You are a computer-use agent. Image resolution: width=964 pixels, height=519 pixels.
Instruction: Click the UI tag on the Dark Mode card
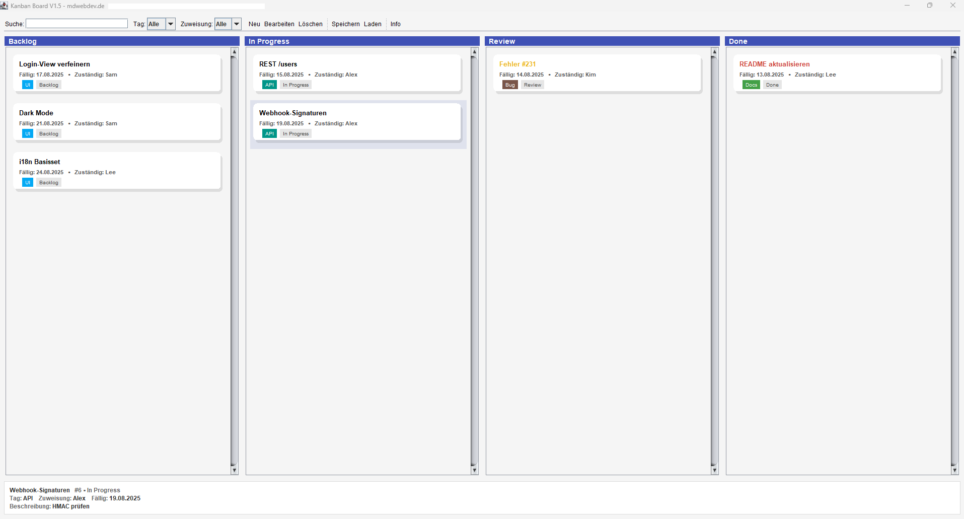click(27, 133)
